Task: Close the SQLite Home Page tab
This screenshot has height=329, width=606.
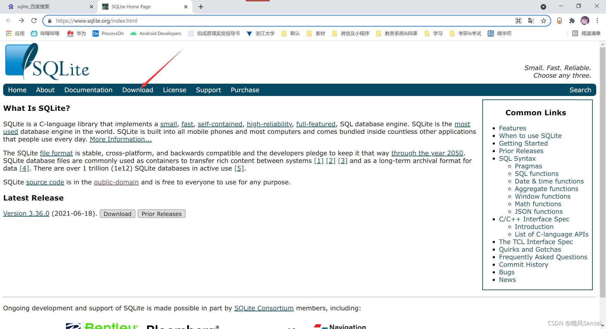Action: pyautogui.click(x=186, y=7)
